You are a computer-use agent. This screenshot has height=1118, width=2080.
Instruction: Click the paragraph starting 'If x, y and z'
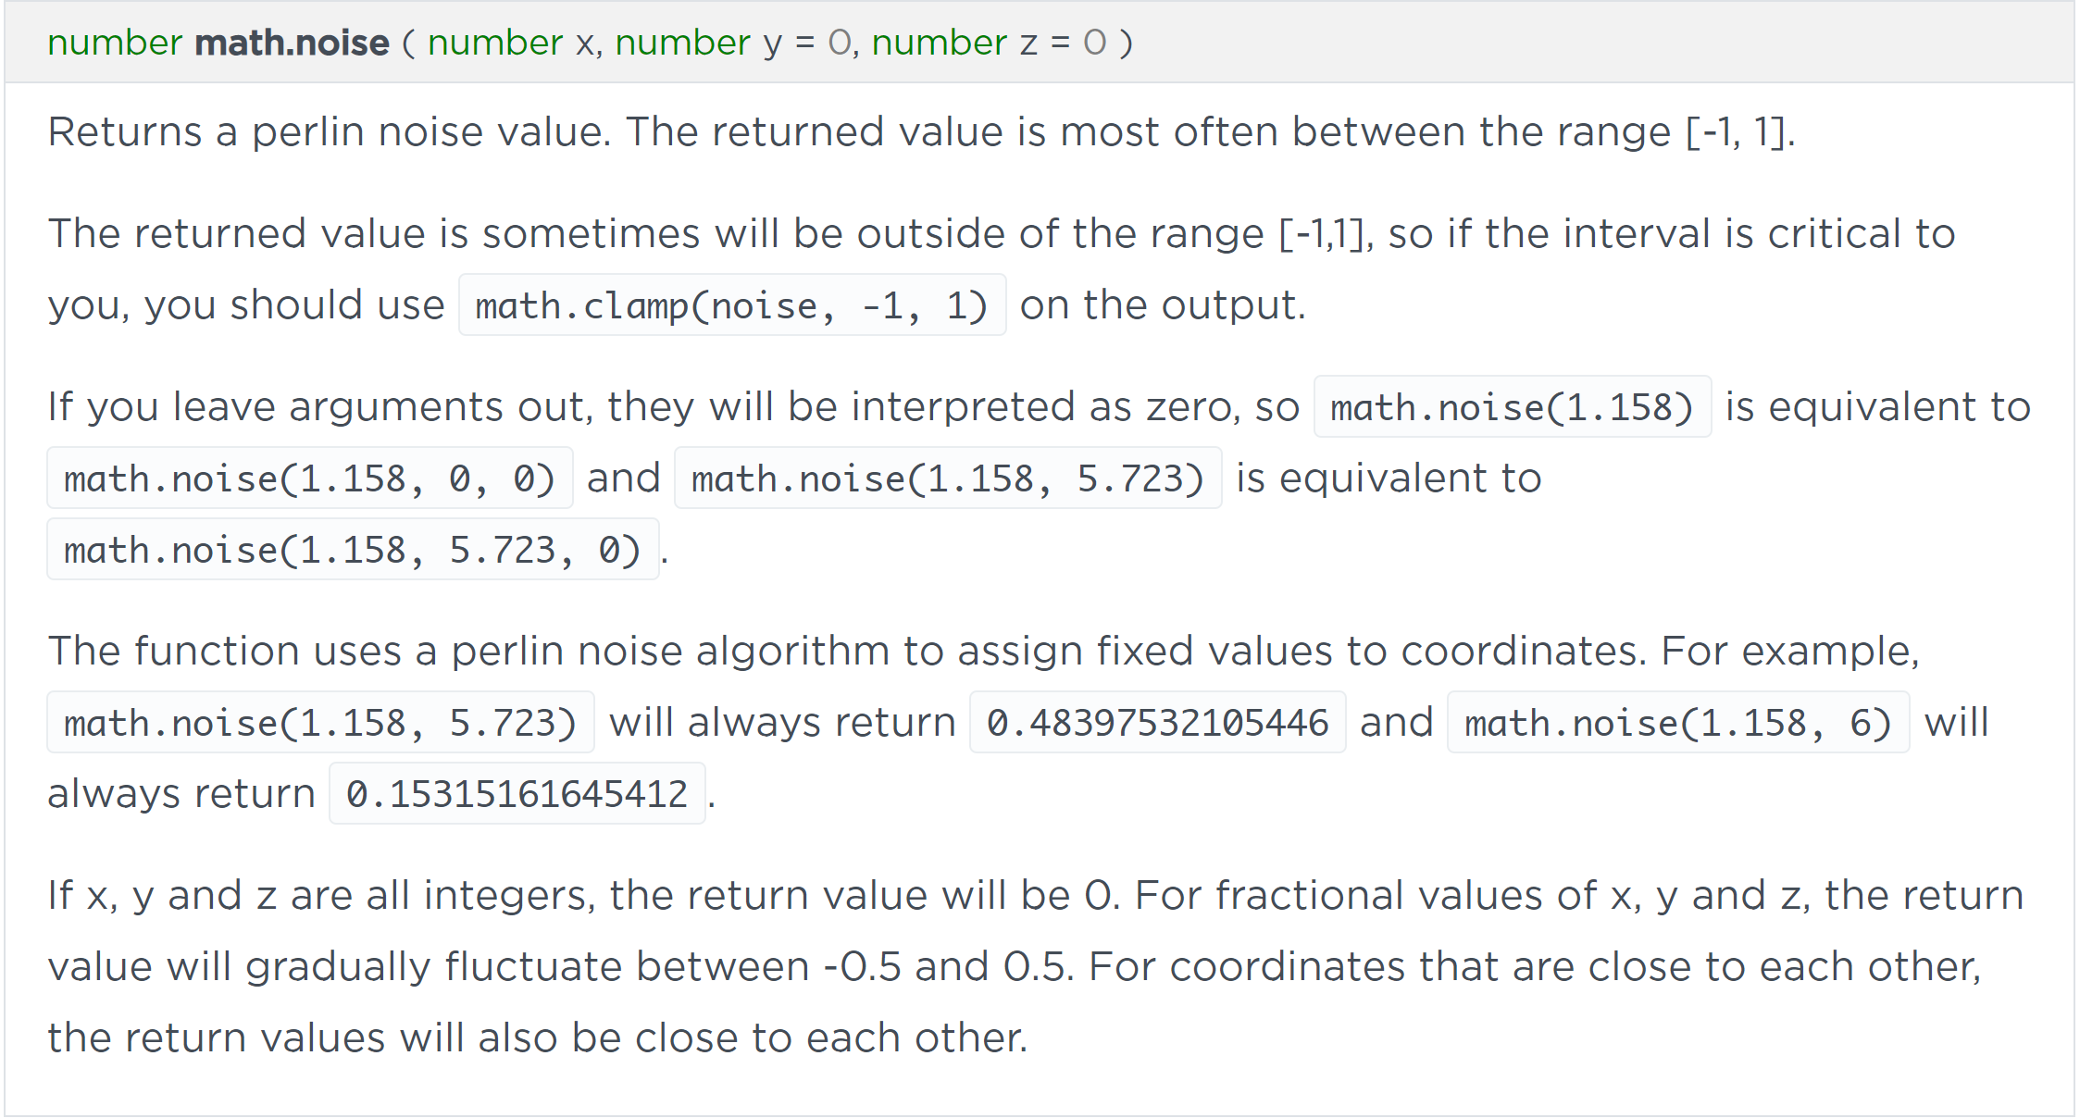click(1035, 966)
